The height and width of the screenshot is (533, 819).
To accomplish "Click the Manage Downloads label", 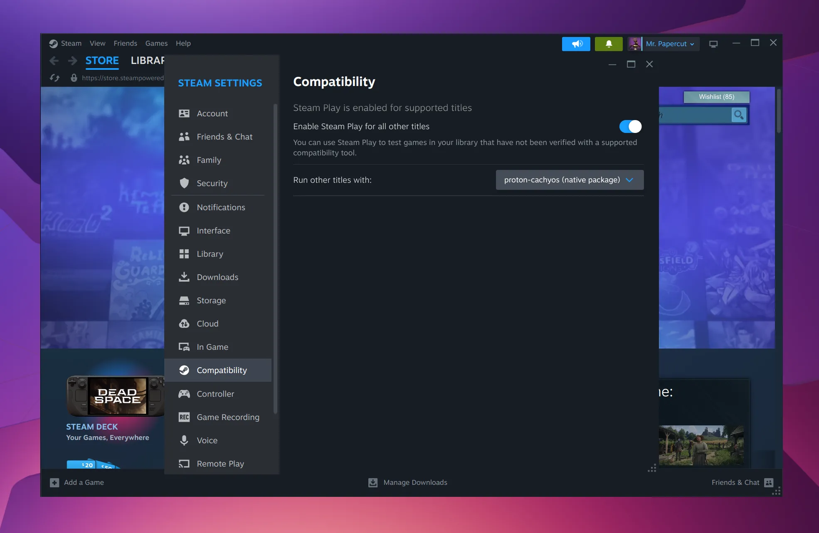I will pos(415,482).
